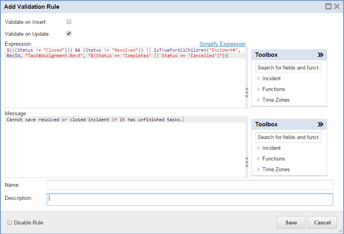
Task: Click the 'Cancelled' literal in the expression
Action: [202, 56]
